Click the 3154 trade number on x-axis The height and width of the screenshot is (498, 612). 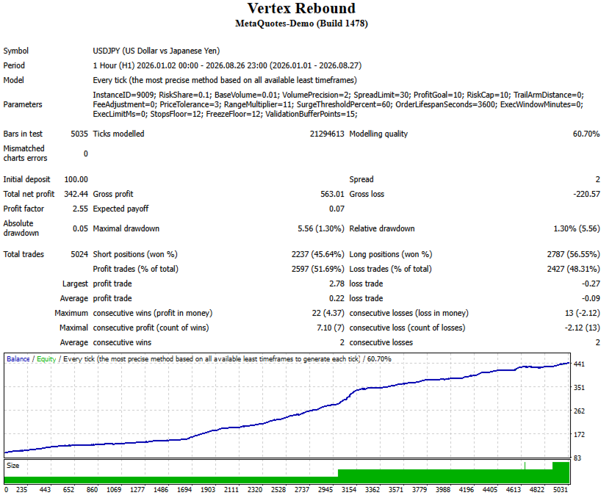coord(349,489)
